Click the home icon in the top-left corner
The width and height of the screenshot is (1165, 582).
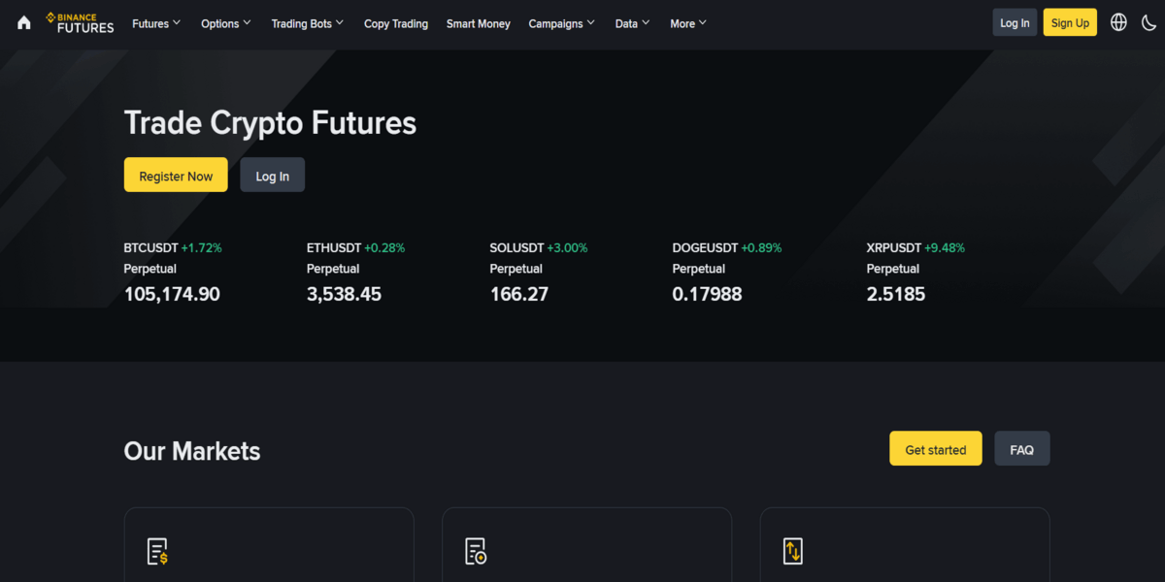(x=23, y=21)
